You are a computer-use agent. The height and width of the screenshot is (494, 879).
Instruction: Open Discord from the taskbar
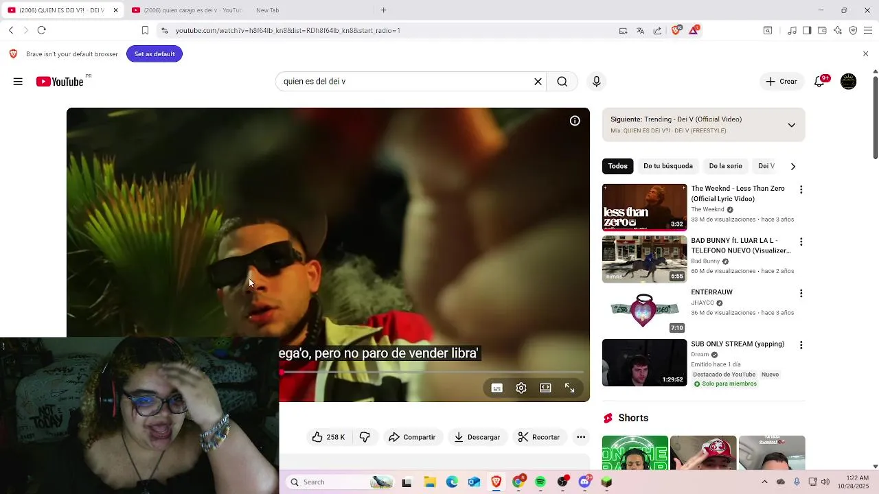(584, 482)
